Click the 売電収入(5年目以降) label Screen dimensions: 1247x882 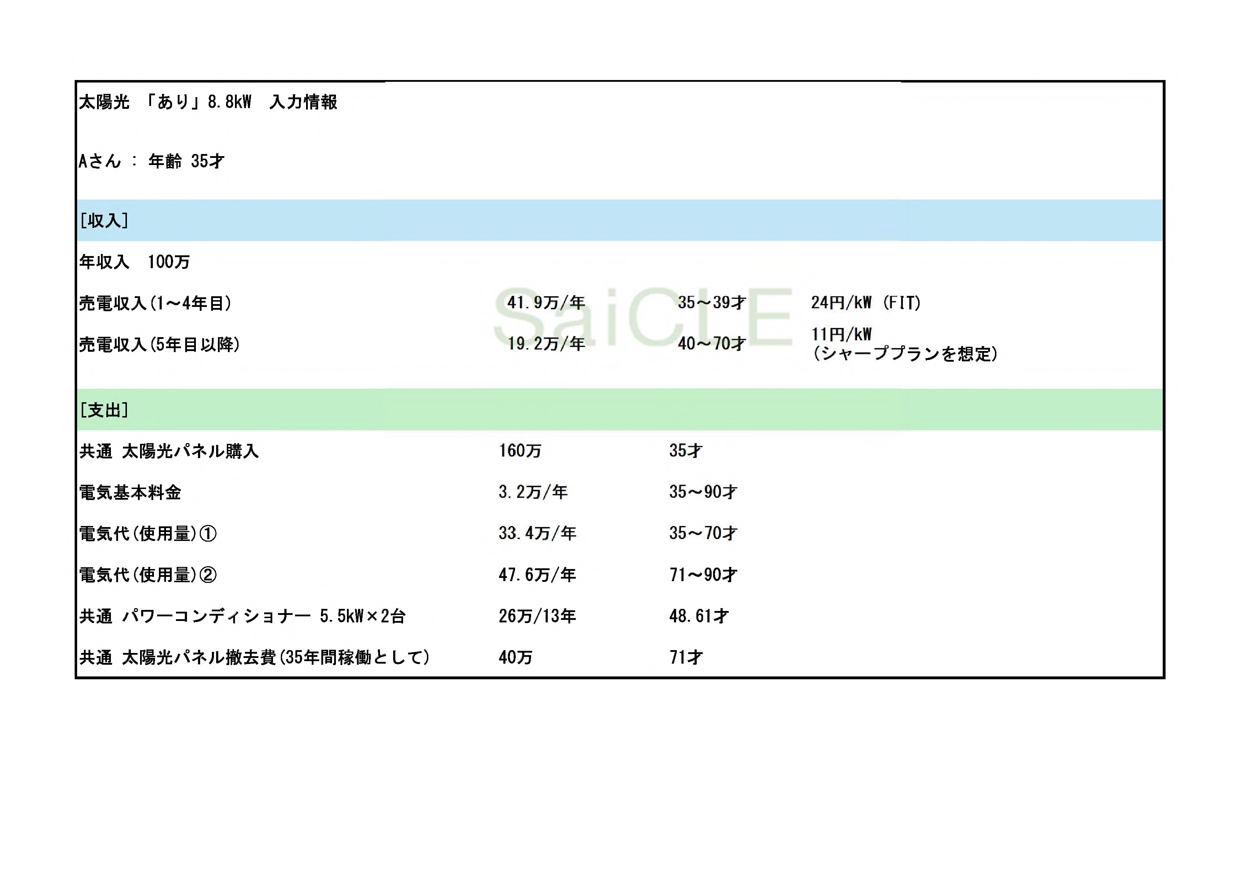pos(160,345)
